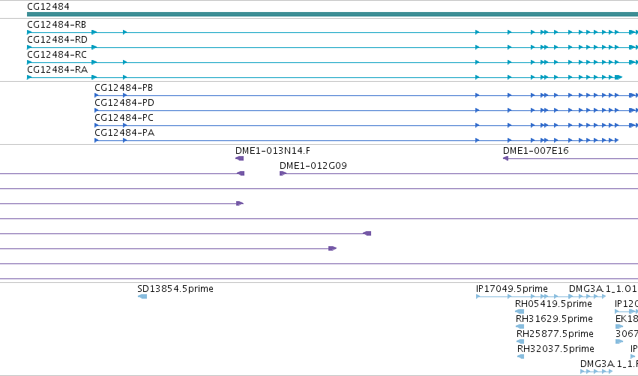This screenshot has width=638, height=376.
Task: Click the bottom DMG3A 1_1 multi-arrow glyph
Action: click(597, 371)
